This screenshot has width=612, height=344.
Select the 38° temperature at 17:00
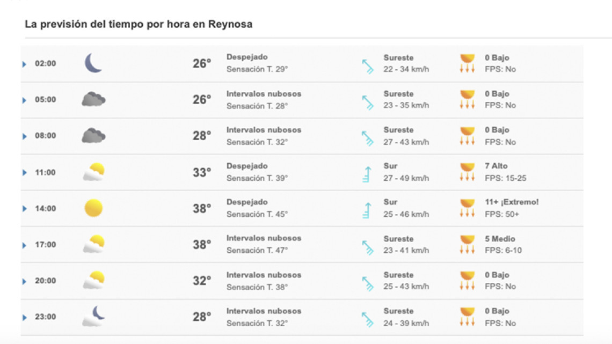(203, 244)
